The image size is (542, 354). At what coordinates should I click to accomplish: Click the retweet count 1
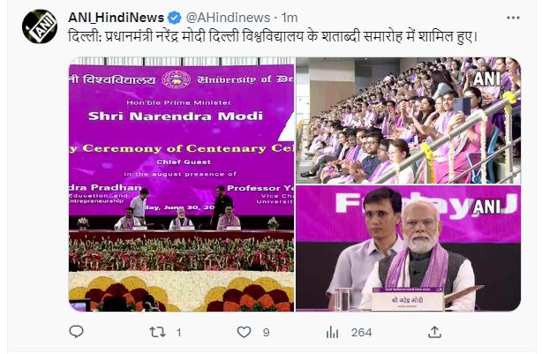pyautogui.click(x=178, y=333)
